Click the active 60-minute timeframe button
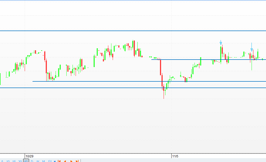The height and width of the screenshot is (162, 266). (26, 161)
